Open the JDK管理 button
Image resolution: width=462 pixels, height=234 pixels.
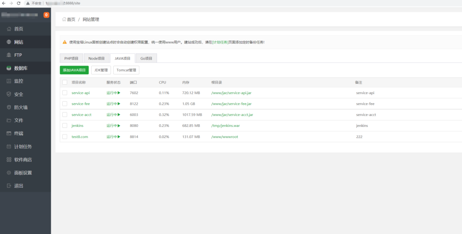[x=101, y=70]
